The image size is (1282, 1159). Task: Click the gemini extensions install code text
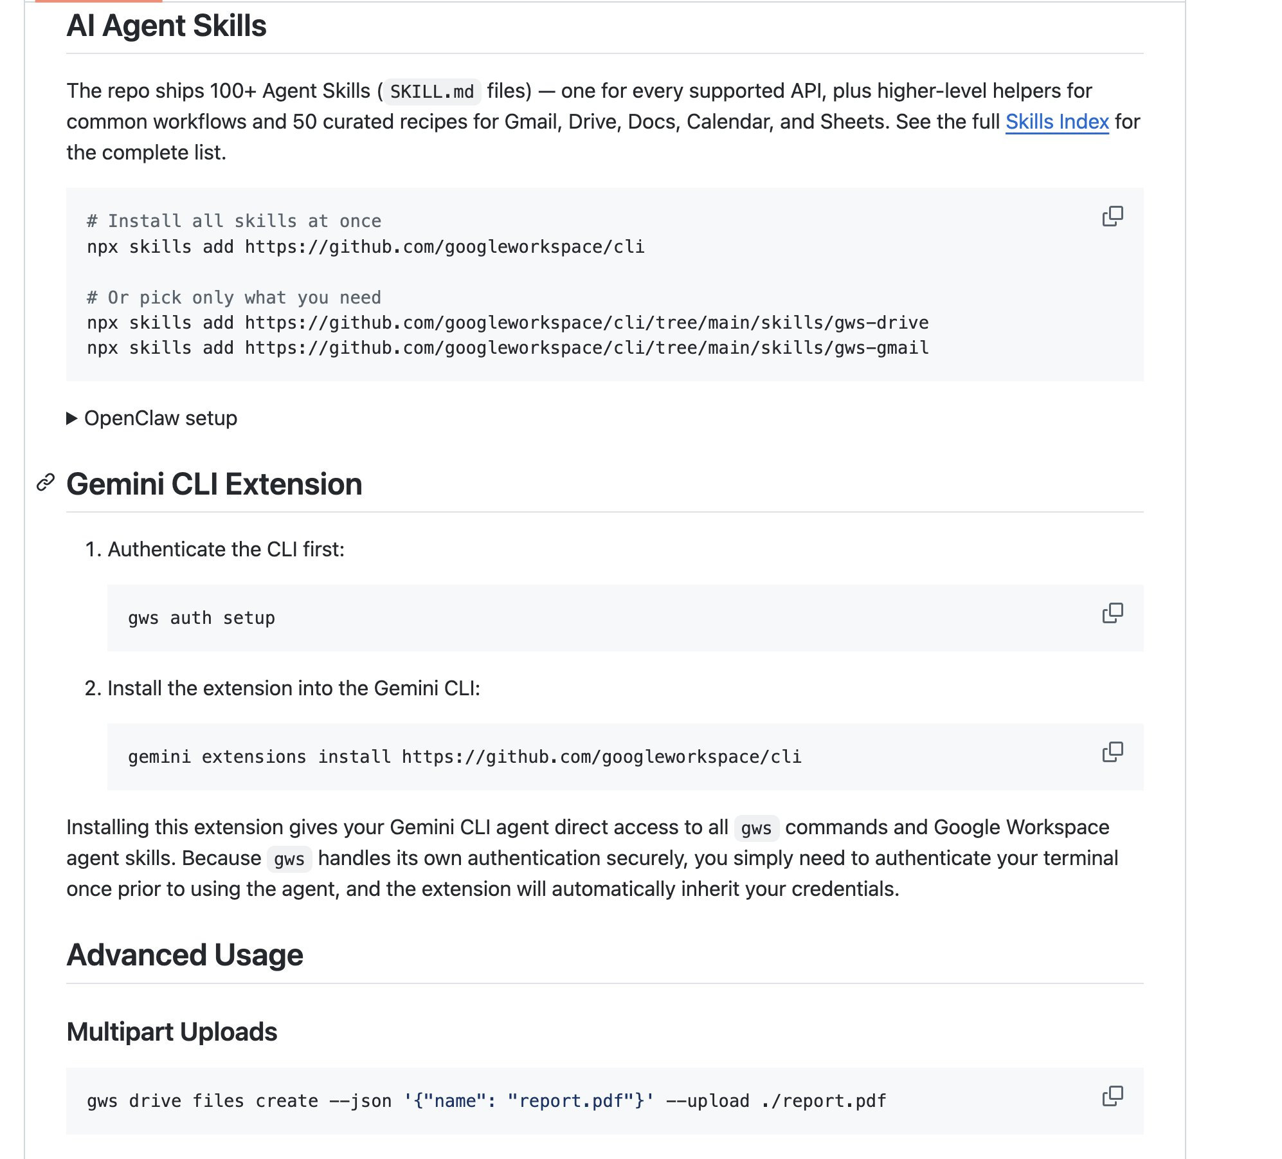click(464, 757)
